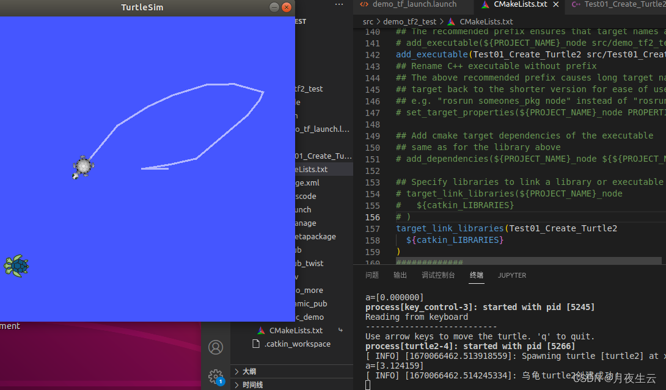
Task: Select the etapackage folder entry
Action: pyautogui.click(x=315, y=236)
